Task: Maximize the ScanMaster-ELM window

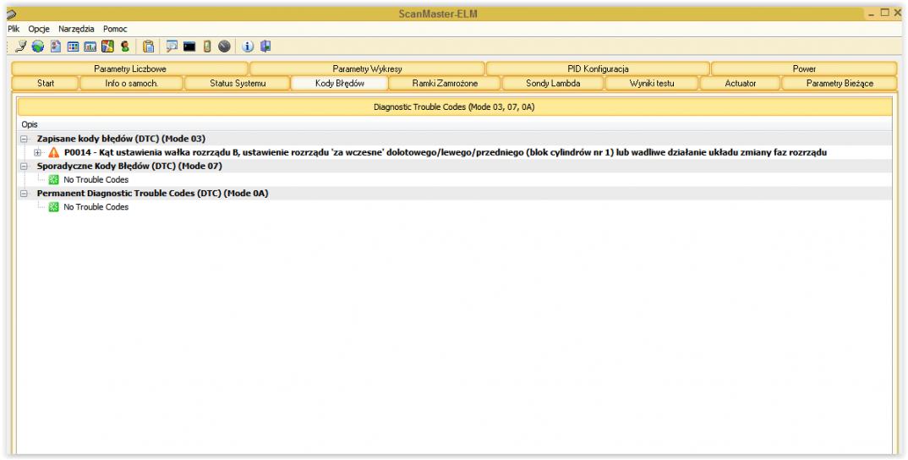Action: (x=885, y=13)
